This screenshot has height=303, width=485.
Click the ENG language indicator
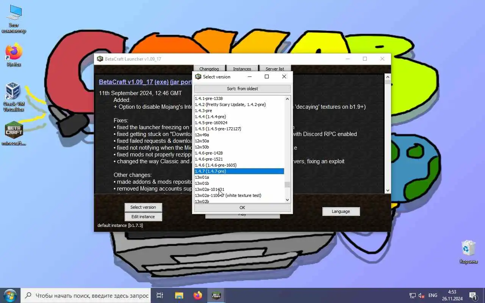point(433,295)
